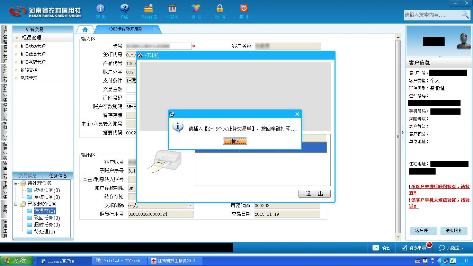This screenshot has height=266, width=473.
Task: Collapse the 已发起的任务 tree node
Action: [16, 204]
